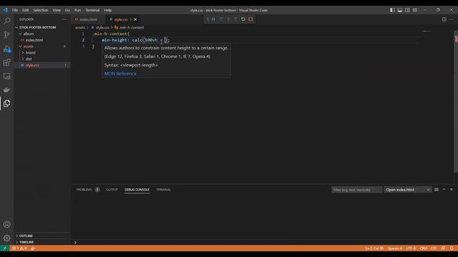Click the remote window status bar button
This screenshot has height=257, width=458.
pyautogui.click(x=5, y=248)
